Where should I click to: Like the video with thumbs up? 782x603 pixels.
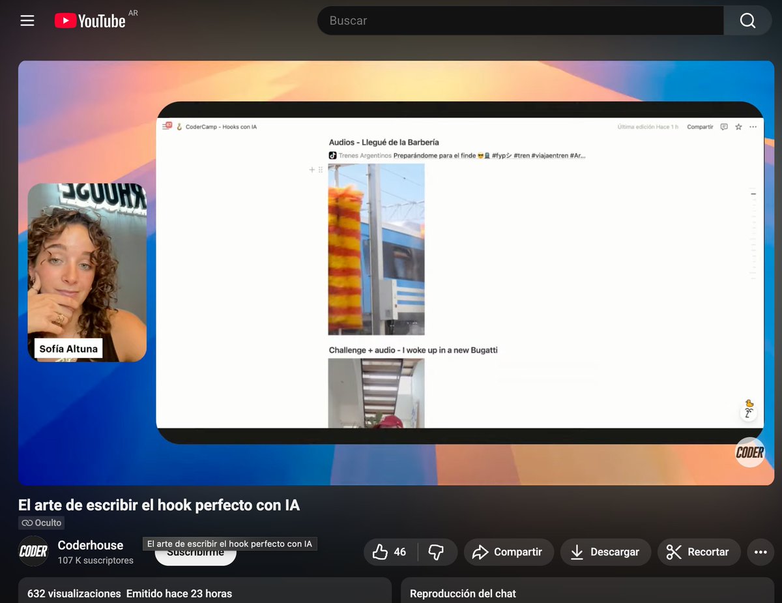point(390,552)
